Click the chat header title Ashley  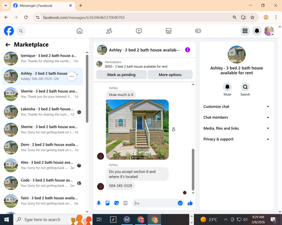144,50
